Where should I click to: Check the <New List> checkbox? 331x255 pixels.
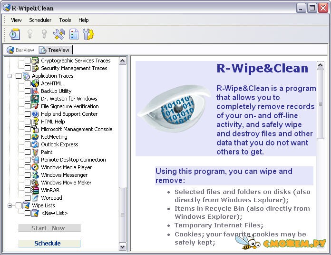click(x=28, y=213)
